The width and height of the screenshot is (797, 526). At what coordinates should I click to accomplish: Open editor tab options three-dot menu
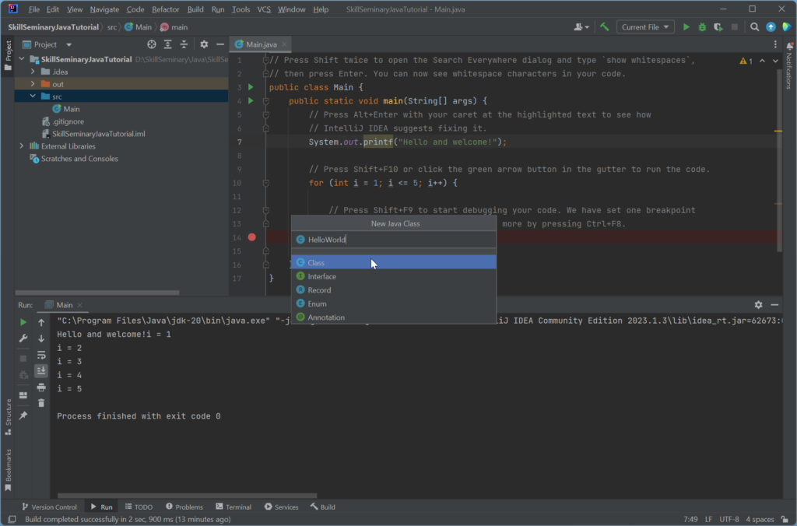[775, 44]
